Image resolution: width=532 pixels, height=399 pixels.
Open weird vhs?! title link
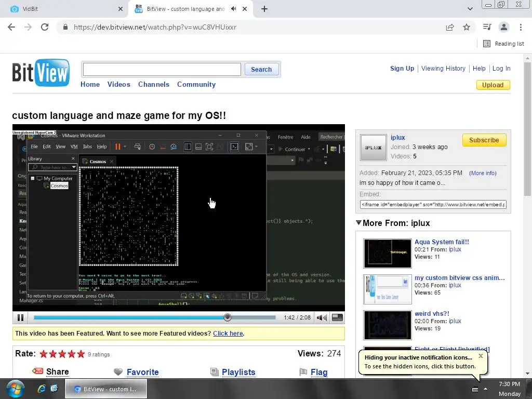[x=432, y=314]
